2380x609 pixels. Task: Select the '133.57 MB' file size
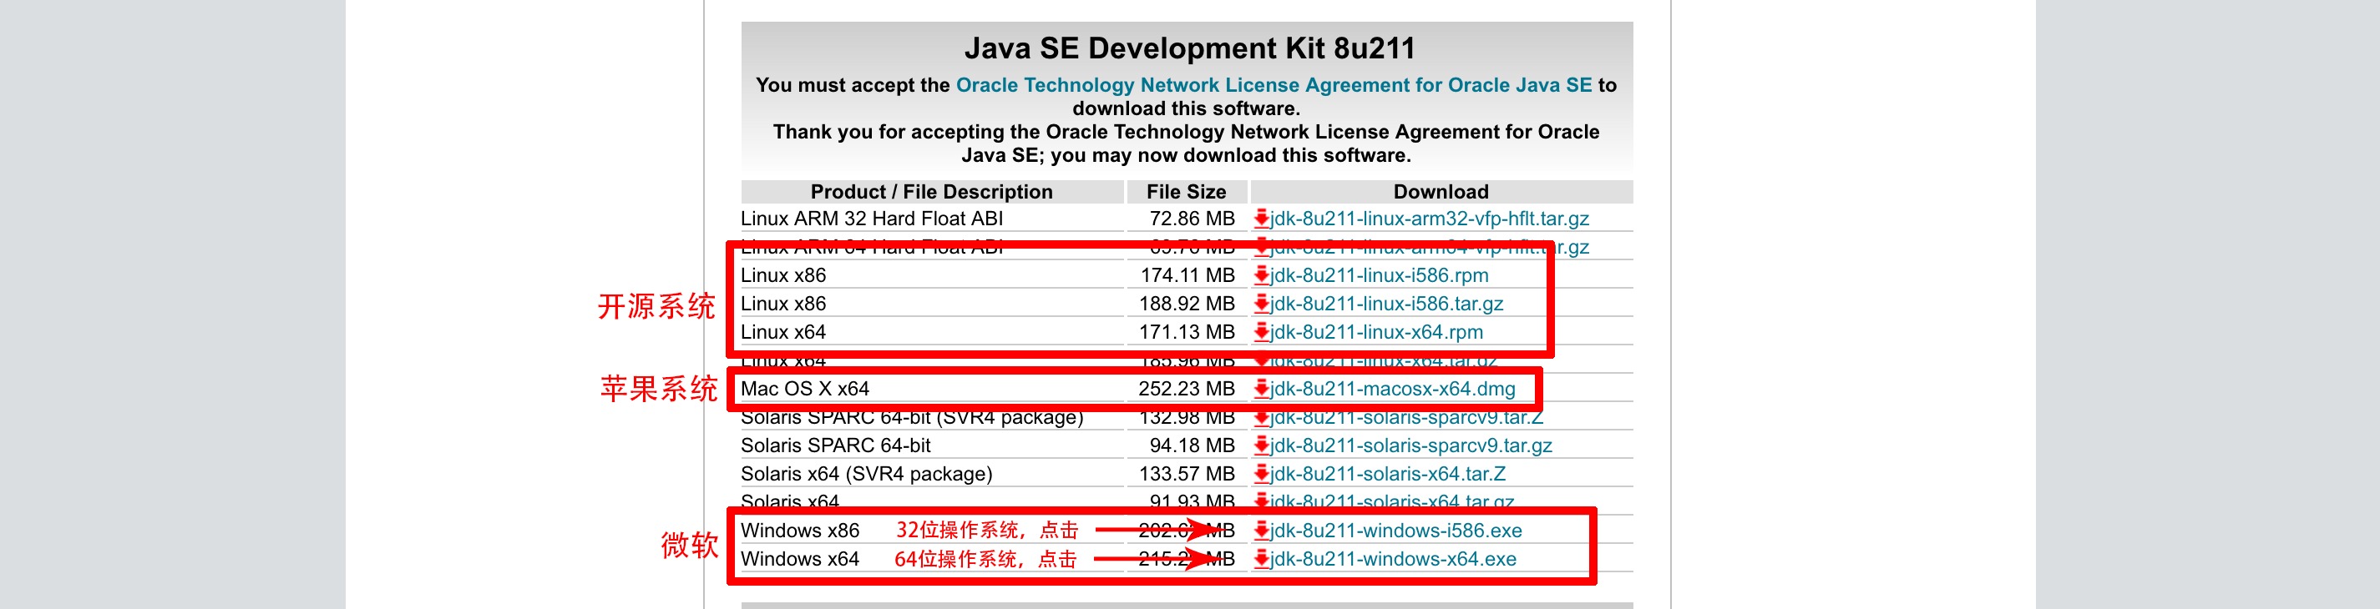1187,475
